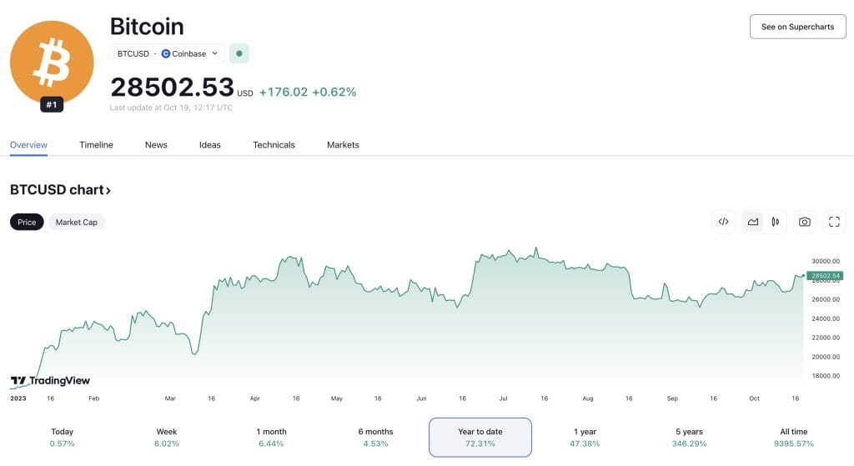Open the Markets tab

[343, 145]
